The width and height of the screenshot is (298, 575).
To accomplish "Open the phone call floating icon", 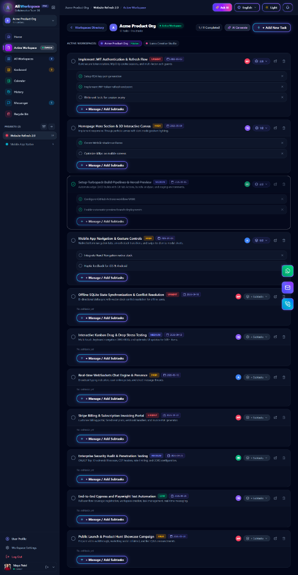I will pyautogui.click(x=287, y=304).
